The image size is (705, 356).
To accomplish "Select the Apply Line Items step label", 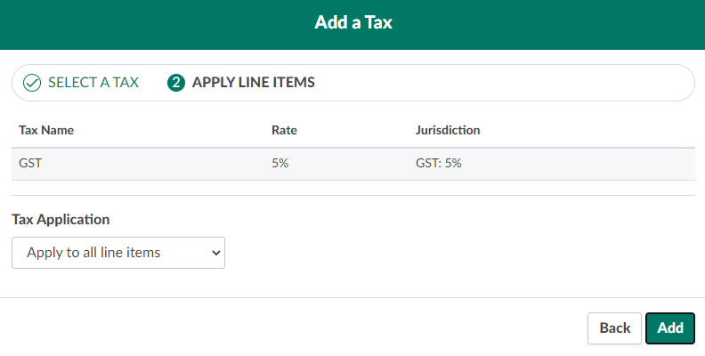I will [253, 83].
